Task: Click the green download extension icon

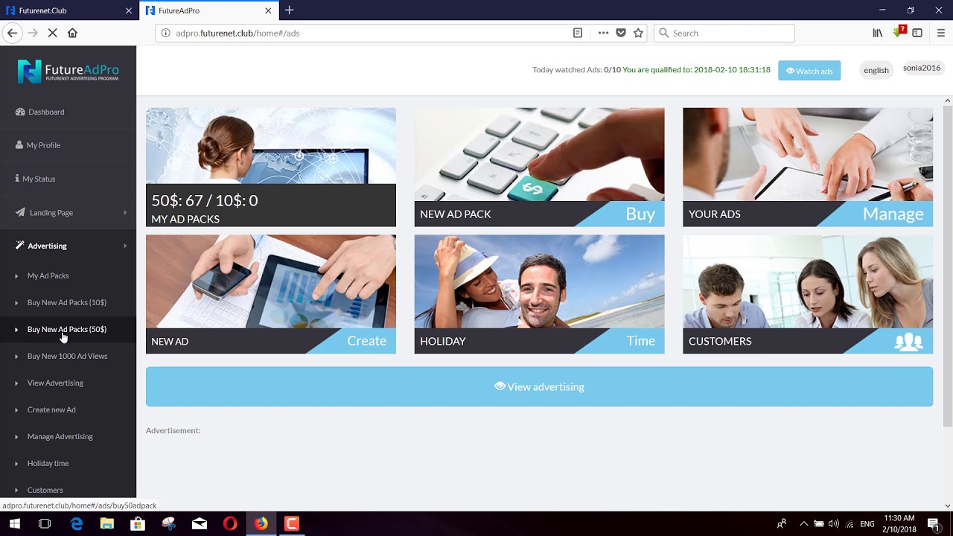Action: point(898,33)
